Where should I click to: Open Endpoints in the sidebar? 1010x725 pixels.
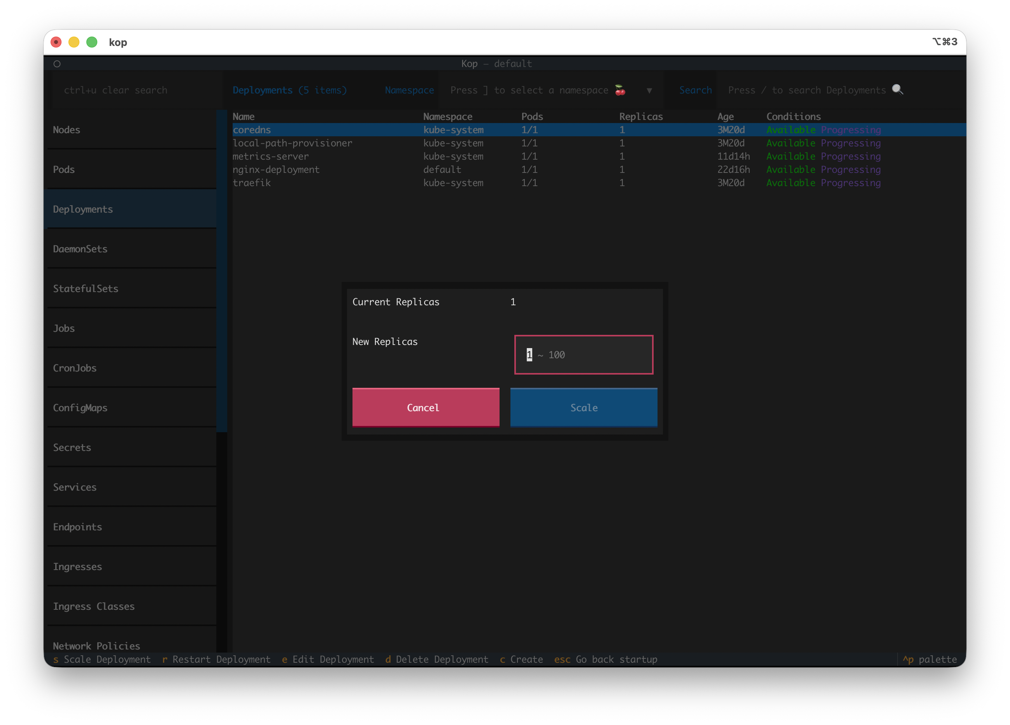(x=132, y=526)
